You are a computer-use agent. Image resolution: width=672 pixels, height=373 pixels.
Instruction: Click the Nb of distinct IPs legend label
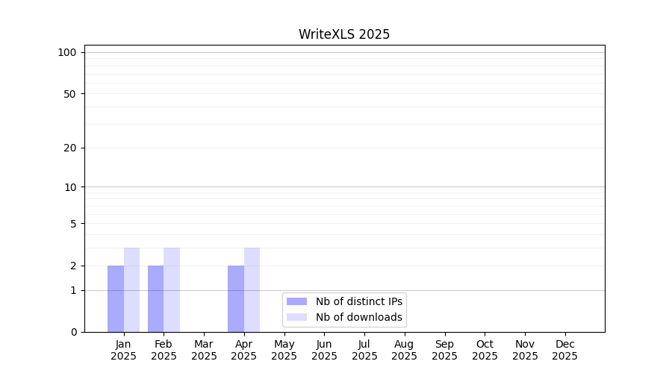pyautogui.click(x=358, y=301)
